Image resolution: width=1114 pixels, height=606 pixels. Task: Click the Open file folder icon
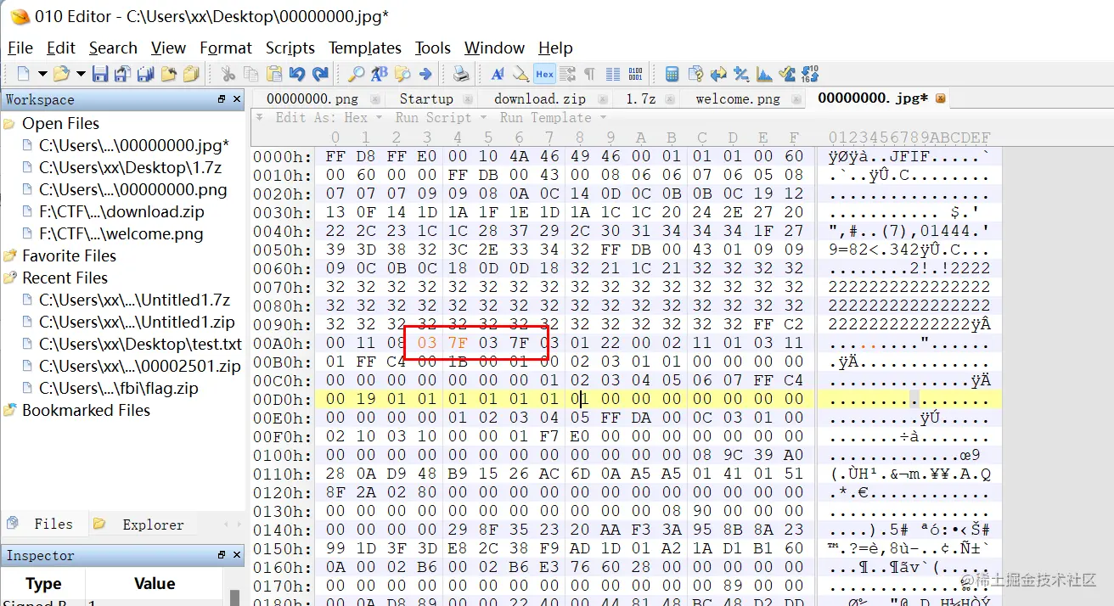click(x=61, y=74)
